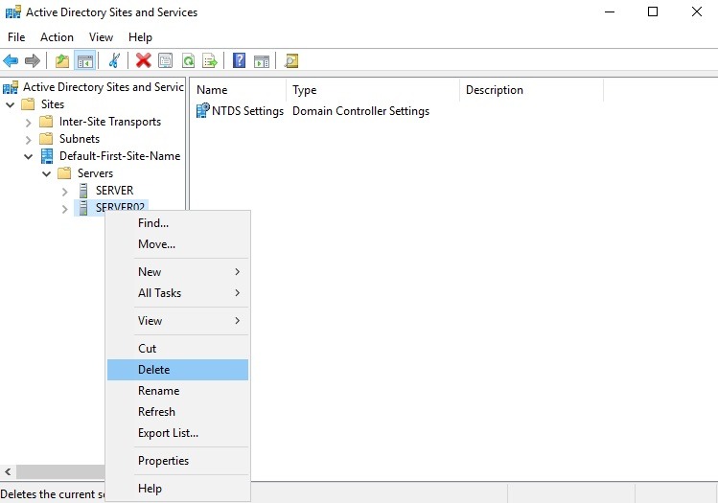718x503 pixels.
Task: Open the New submenu arrow
Action: [237, 272]
